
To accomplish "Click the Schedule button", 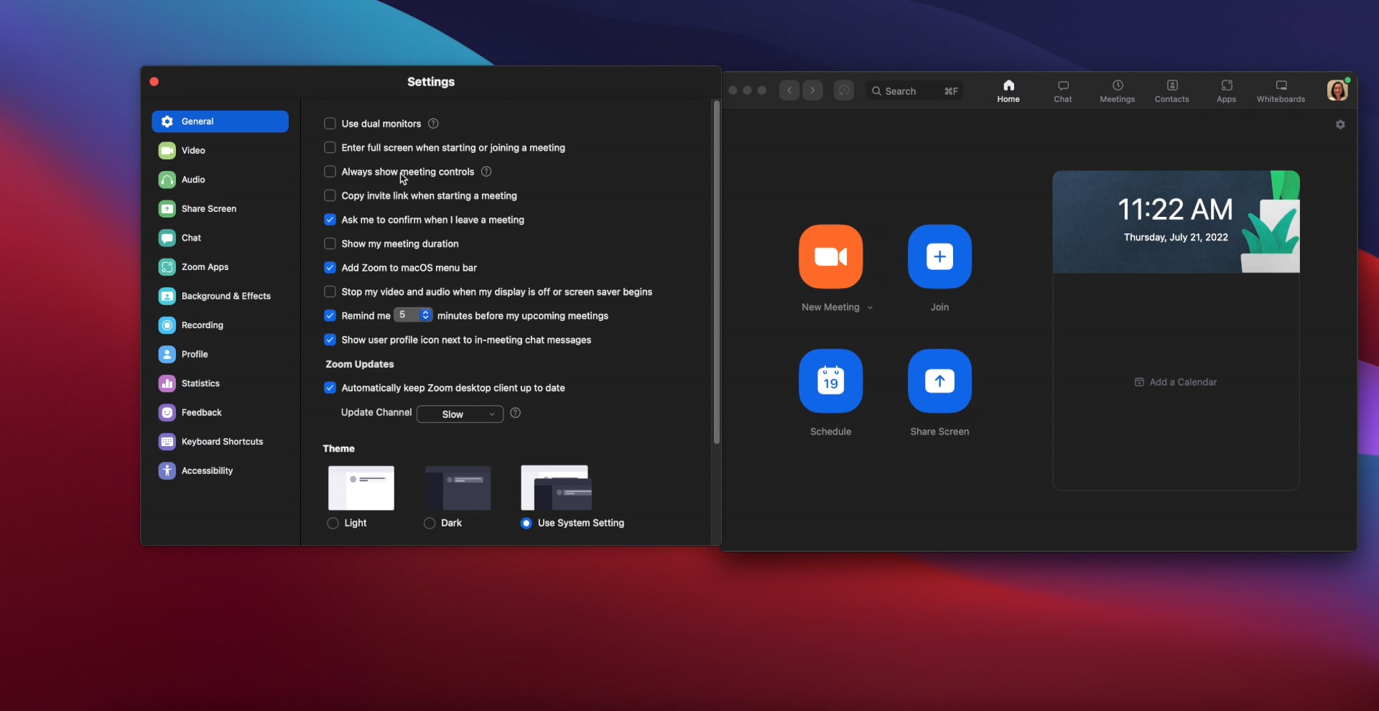I will tap(830, 381).
